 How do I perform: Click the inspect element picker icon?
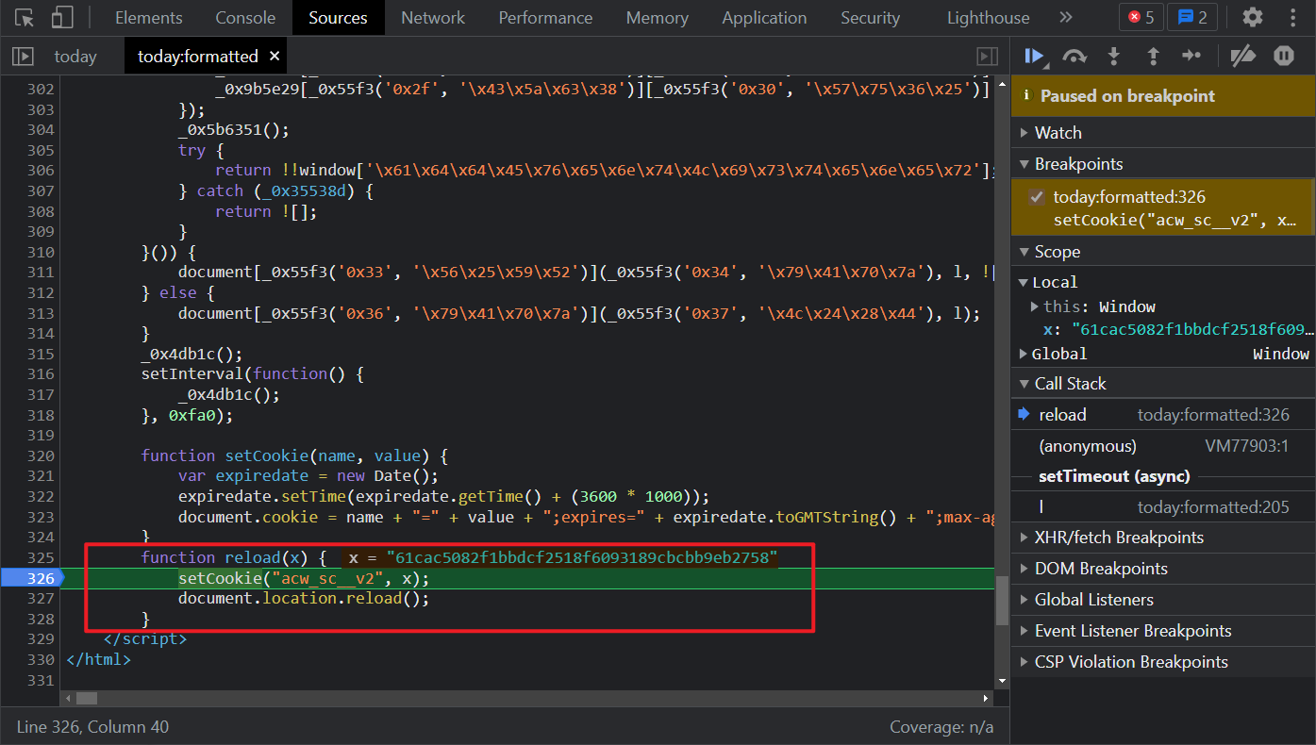[x=25, y=17]
